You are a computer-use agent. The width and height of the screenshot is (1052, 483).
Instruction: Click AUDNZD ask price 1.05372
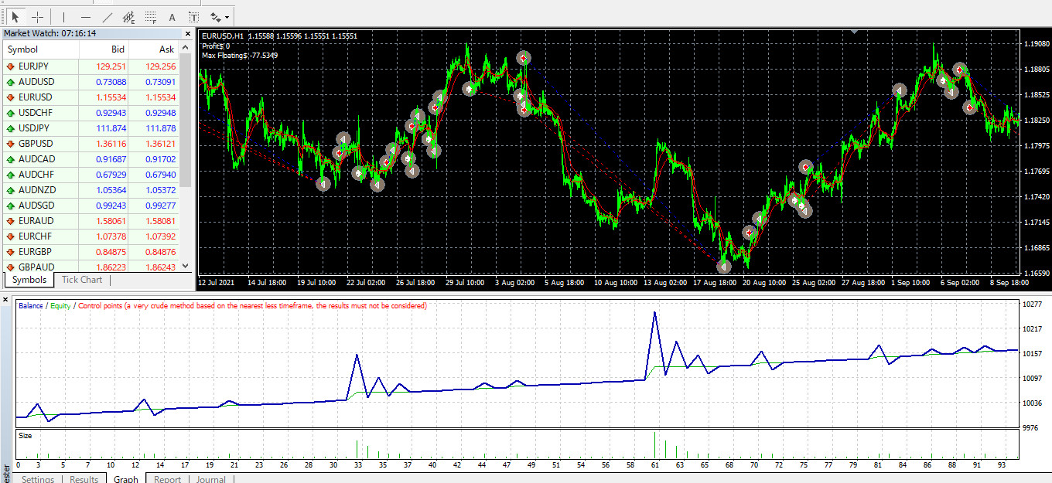pyautogui.click(x=160, y=190)
